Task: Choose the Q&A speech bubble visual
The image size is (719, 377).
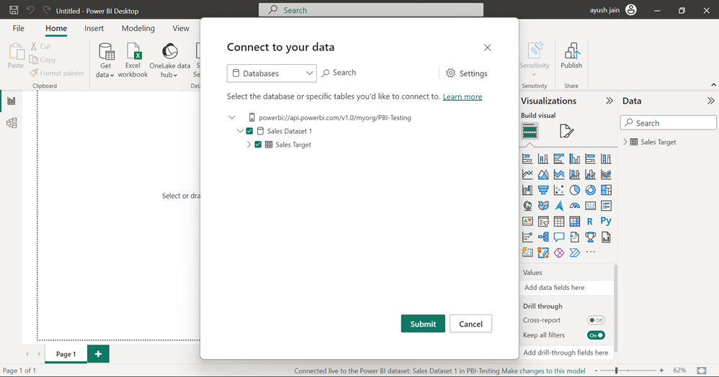Action: [x=558, y=237]
